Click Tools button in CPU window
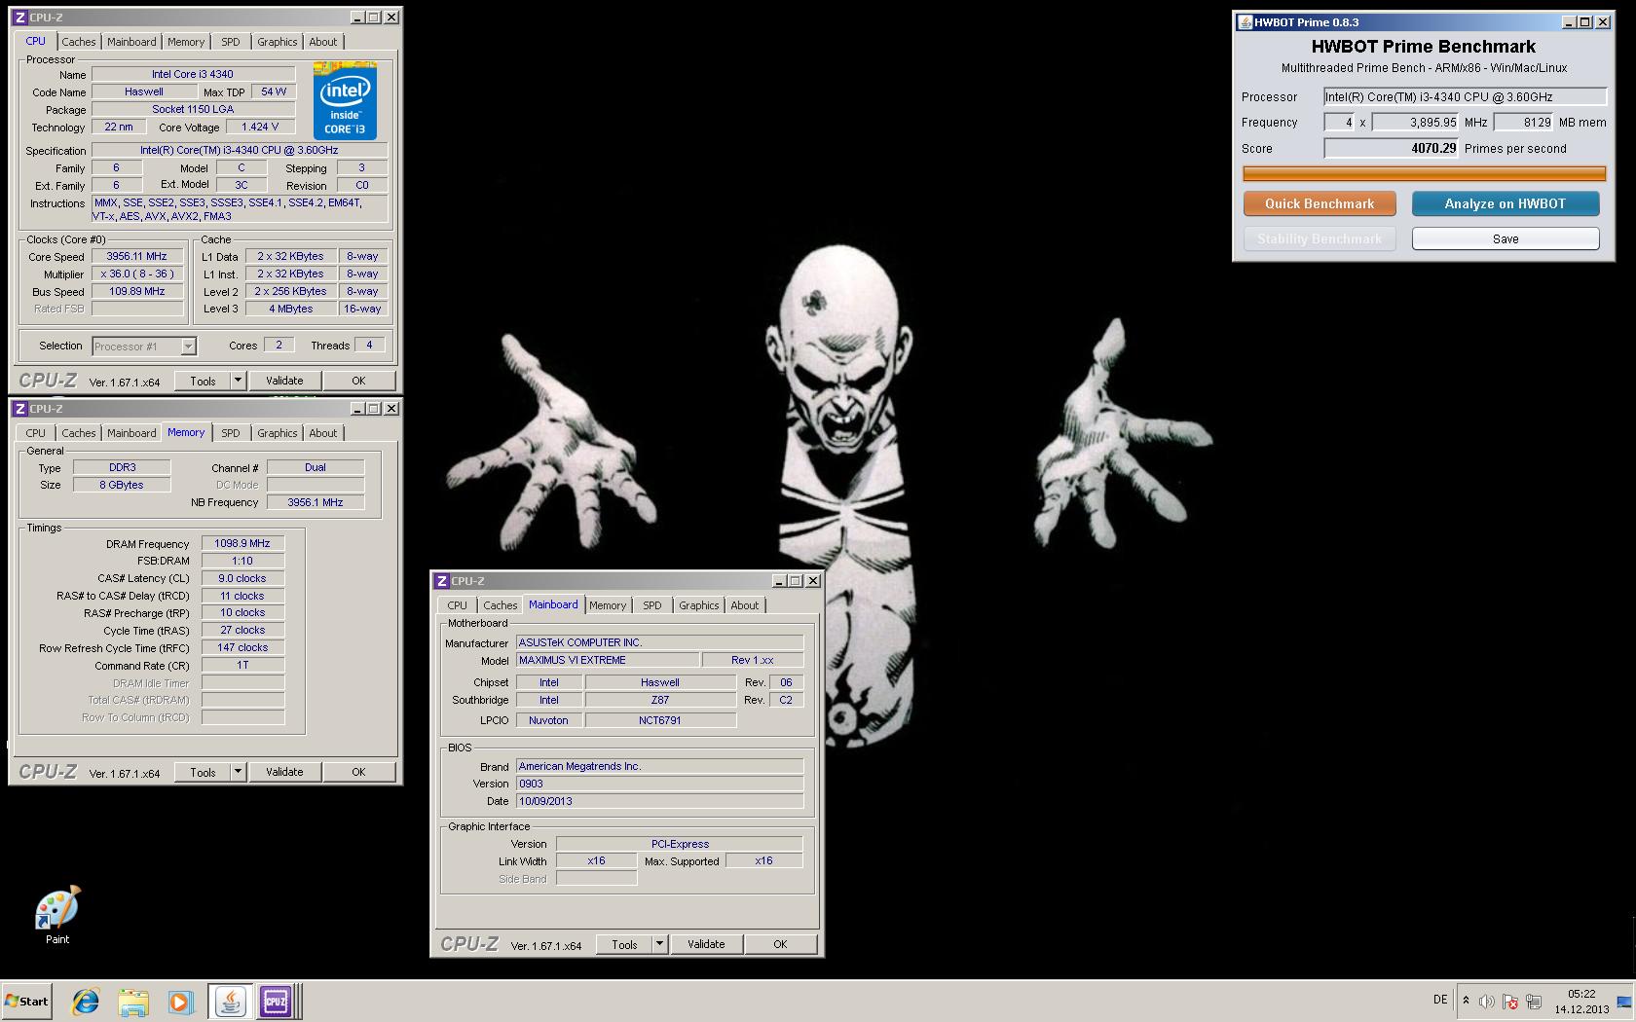 [x=203, y=381]
